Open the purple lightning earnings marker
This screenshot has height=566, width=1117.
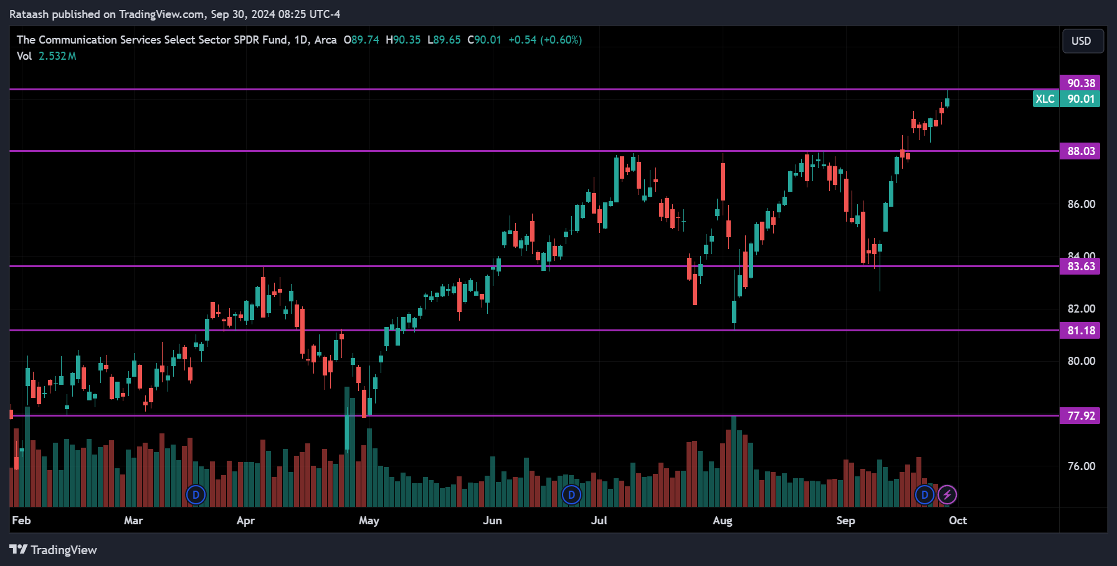pos(947,495)
